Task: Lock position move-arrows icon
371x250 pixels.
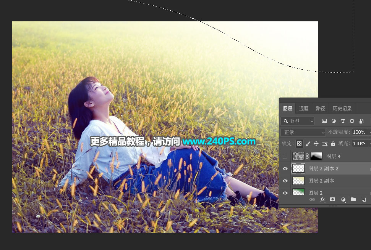Action: pos(316,144)
